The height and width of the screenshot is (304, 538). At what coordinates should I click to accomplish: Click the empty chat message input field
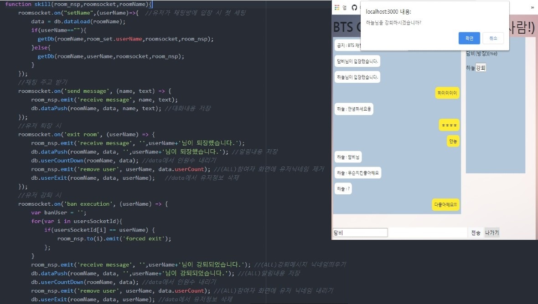427,233
